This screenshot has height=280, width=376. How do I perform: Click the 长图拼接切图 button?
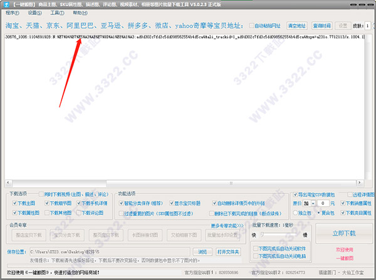pyautogui.click(x=145, y=235)
